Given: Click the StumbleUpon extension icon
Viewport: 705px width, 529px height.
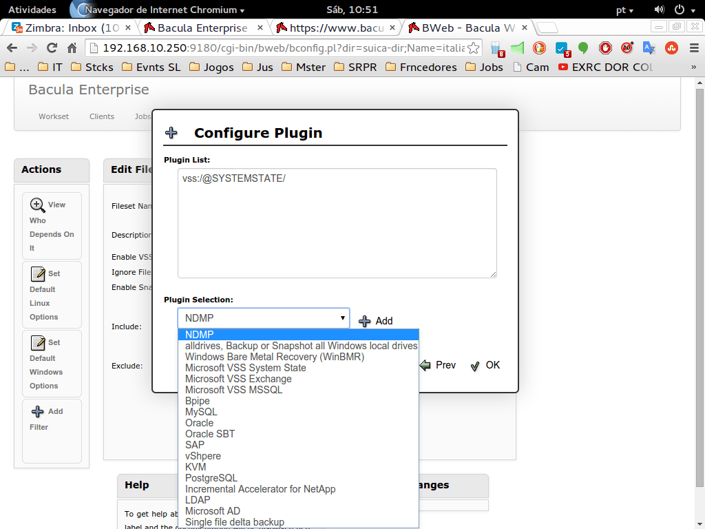Looking at the screenshot, I should point(672,48).
